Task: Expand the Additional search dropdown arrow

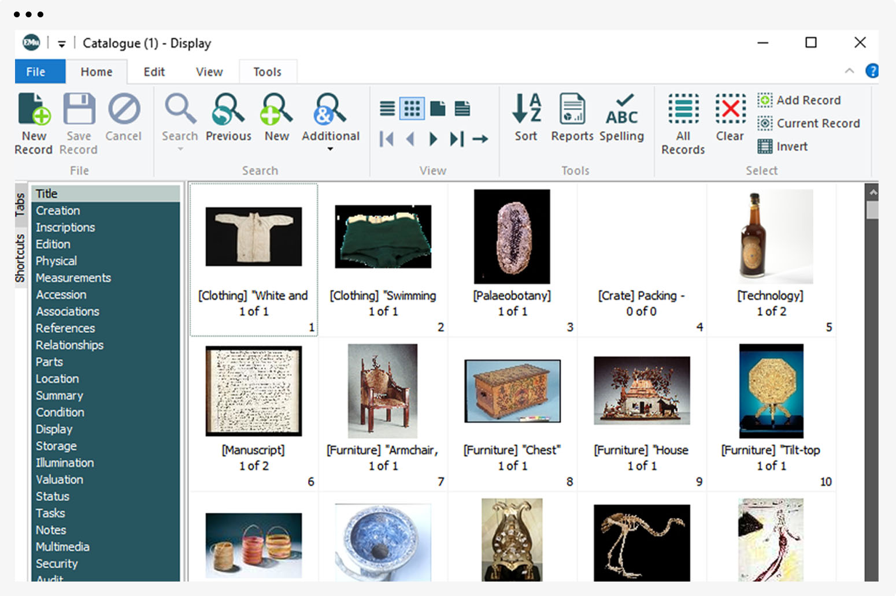Action: (330, 150)
